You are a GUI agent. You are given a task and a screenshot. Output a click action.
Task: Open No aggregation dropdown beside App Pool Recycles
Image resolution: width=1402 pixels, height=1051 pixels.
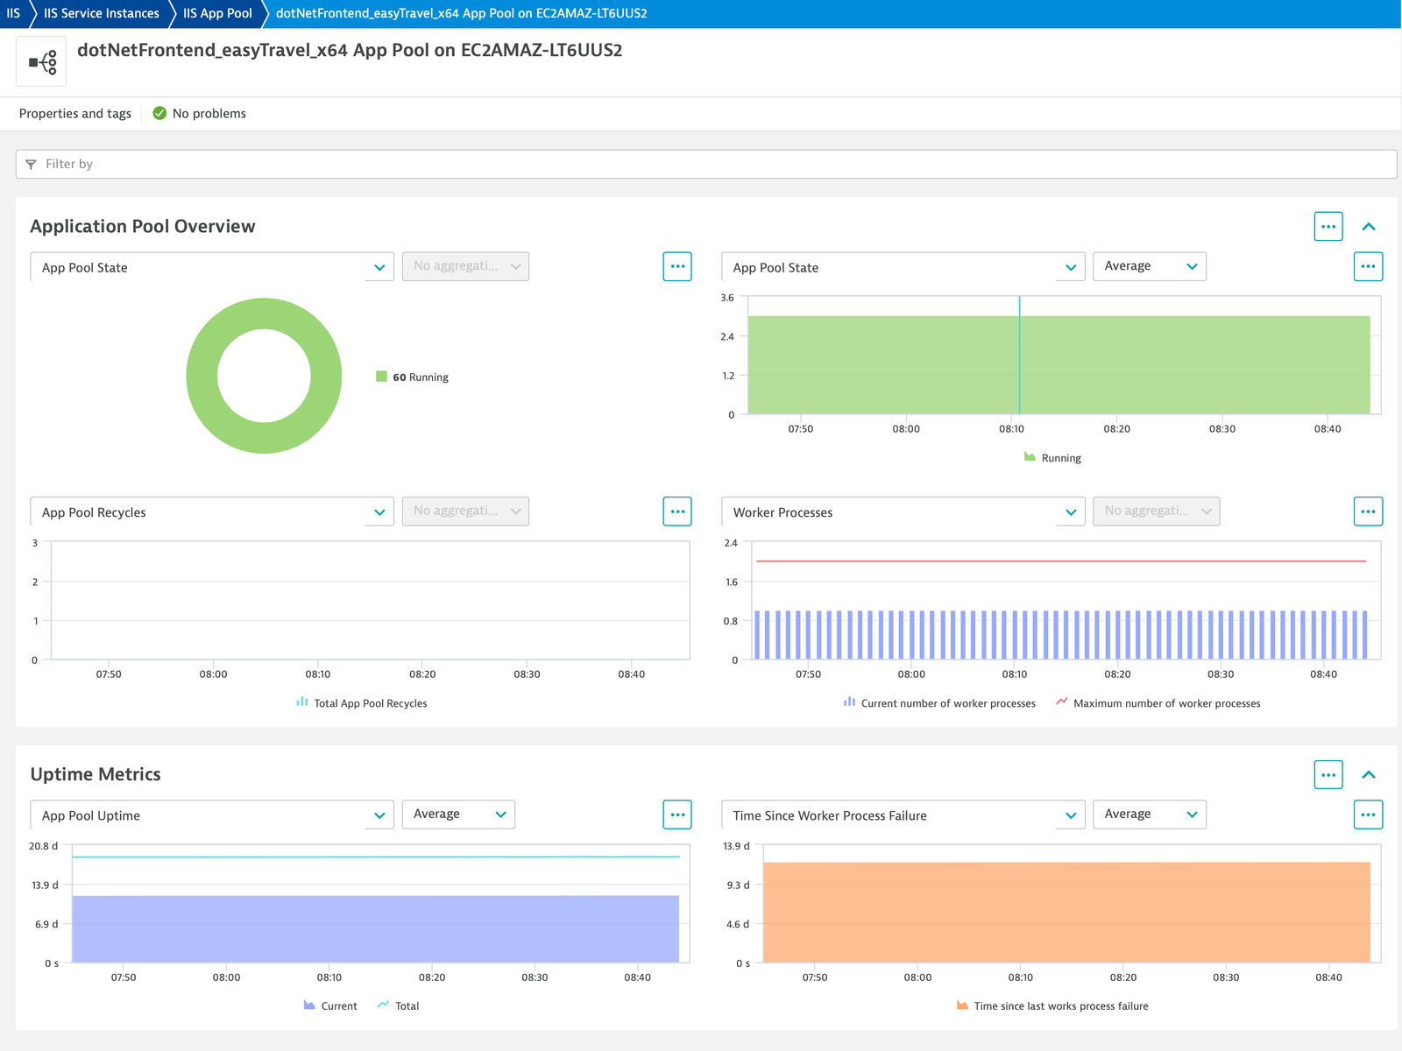coord(465,511)
